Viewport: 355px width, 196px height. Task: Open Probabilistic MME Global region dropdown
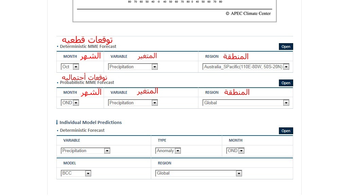pyautogui.click(x=246, y=103)
